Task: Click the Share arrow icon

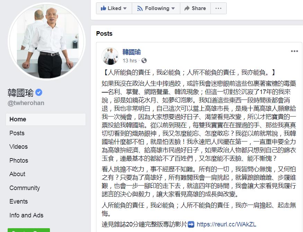Action: (x=187, y=8)
